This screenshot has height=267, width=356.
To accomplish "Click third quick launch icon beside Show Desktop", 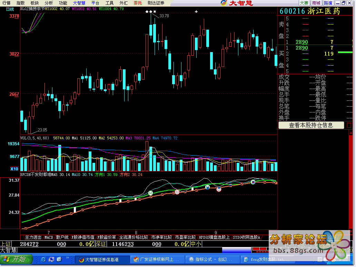I will [x=59, y=259].
